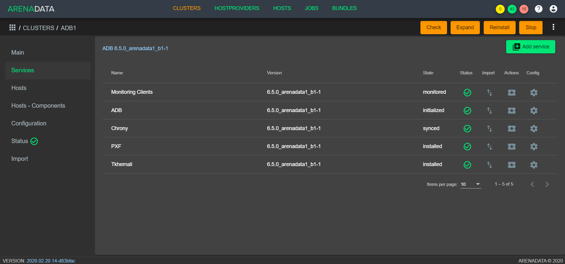Select Hosts - Components in sidebar
Viewport: 565px width, 264px height.
point(38,106)
